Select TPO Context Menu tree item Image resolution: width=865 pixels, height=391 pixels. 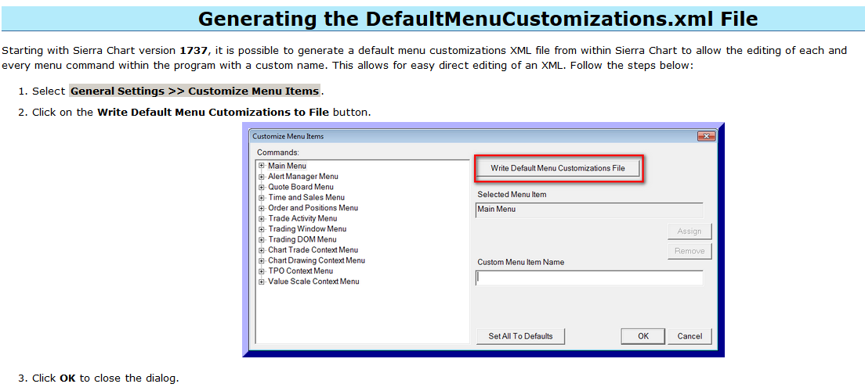[300, 271]
